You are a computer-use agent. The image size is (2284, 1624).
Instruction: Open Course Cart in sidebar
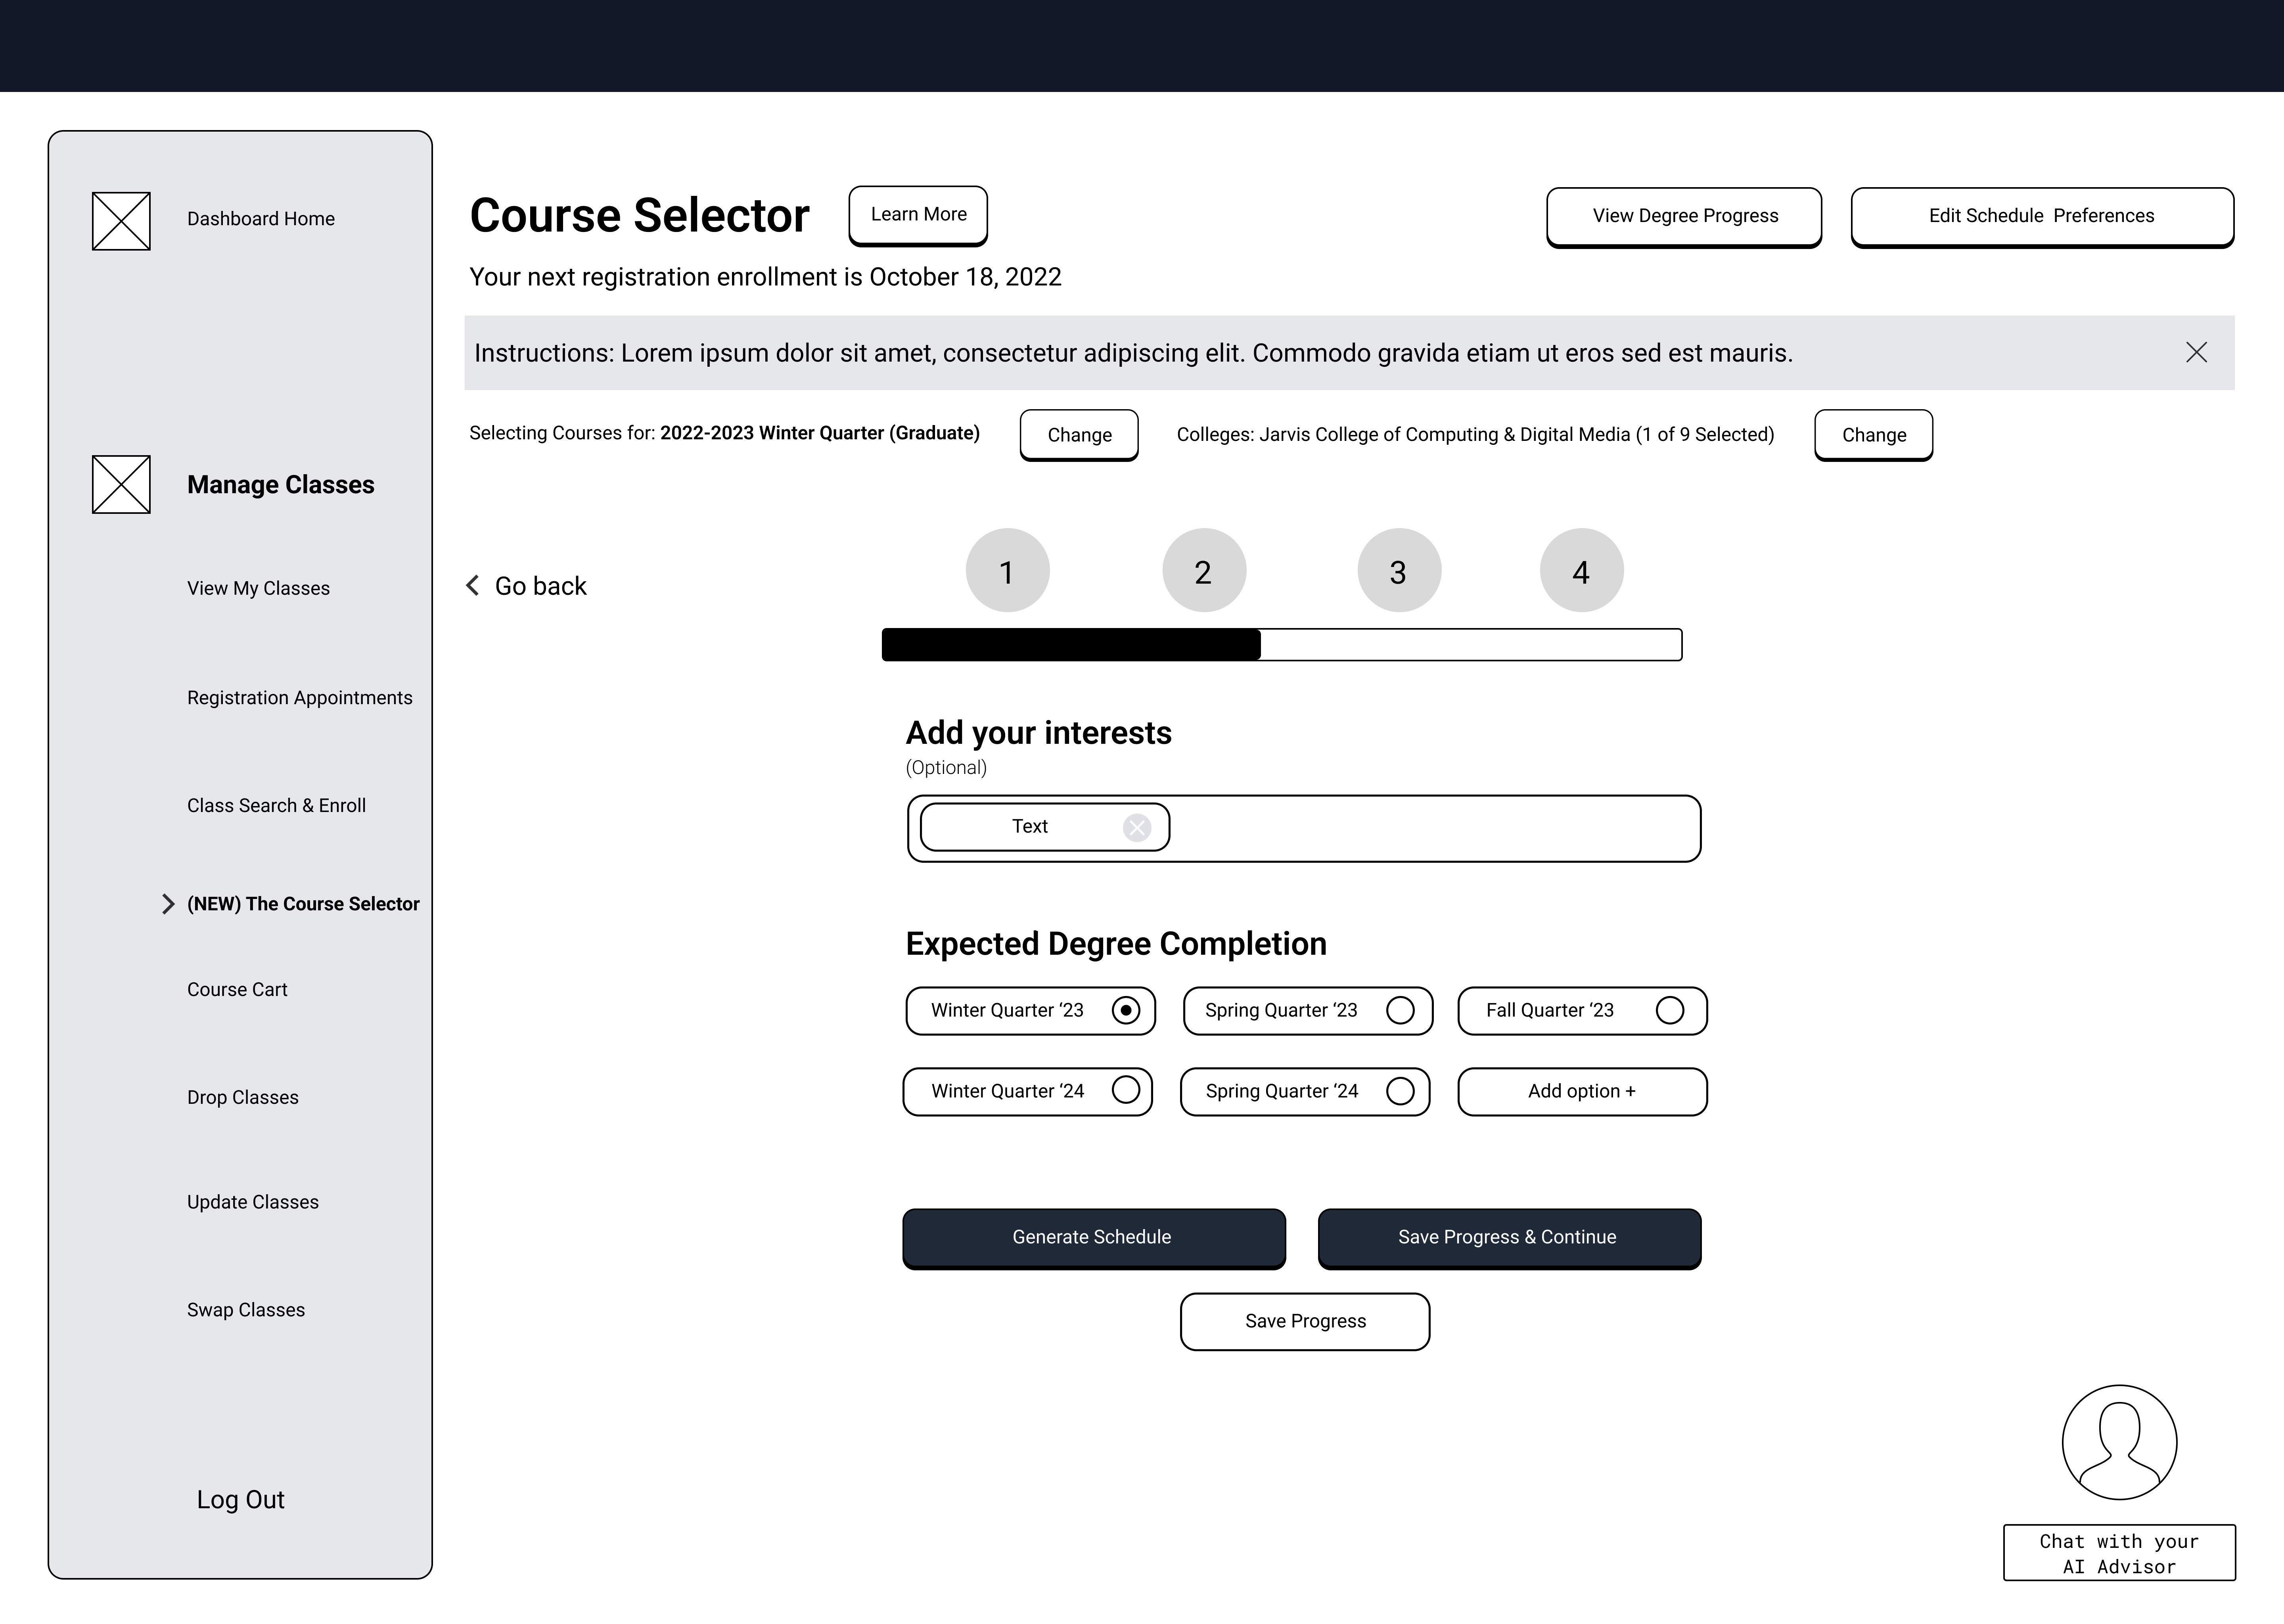[237, 990]
